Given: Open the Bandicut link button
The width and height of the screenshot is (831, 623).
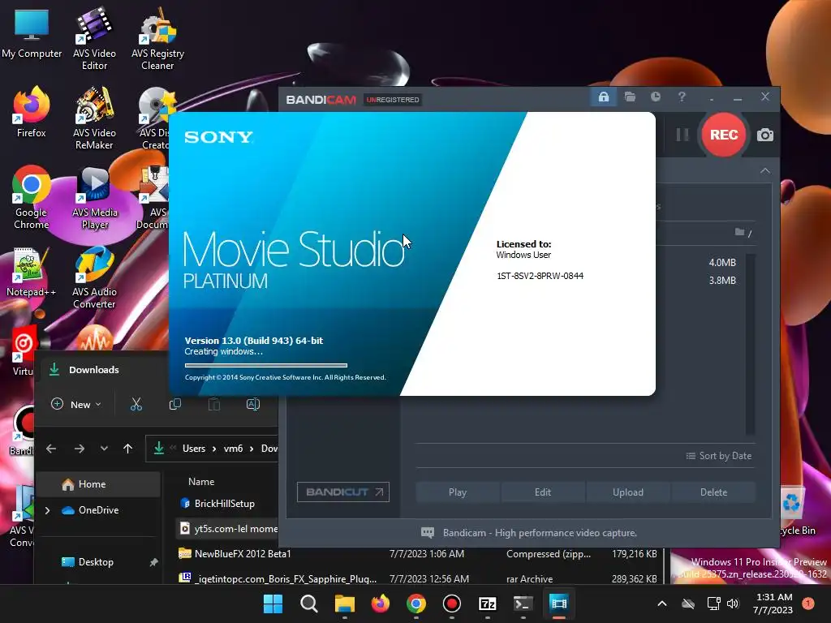Looking at the screenshot, I should click(343, 492).
